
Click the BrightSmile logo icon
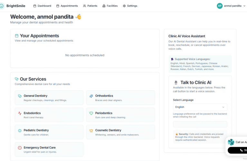tap(2, 6)
